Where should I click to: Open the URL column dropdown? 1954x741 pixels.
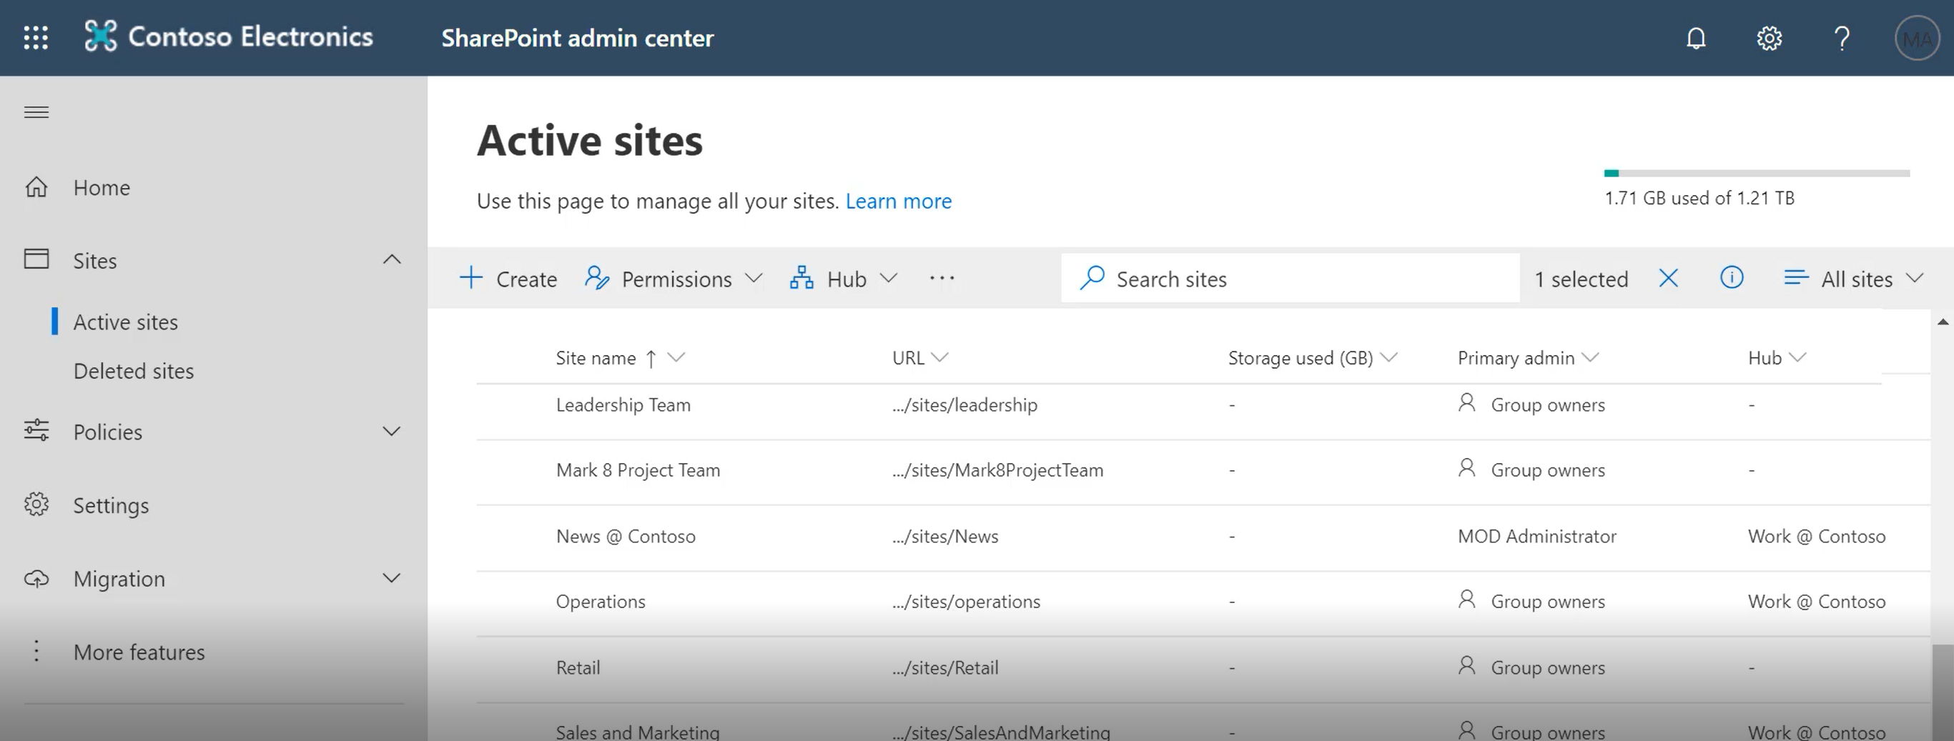[x=939, y=357]
